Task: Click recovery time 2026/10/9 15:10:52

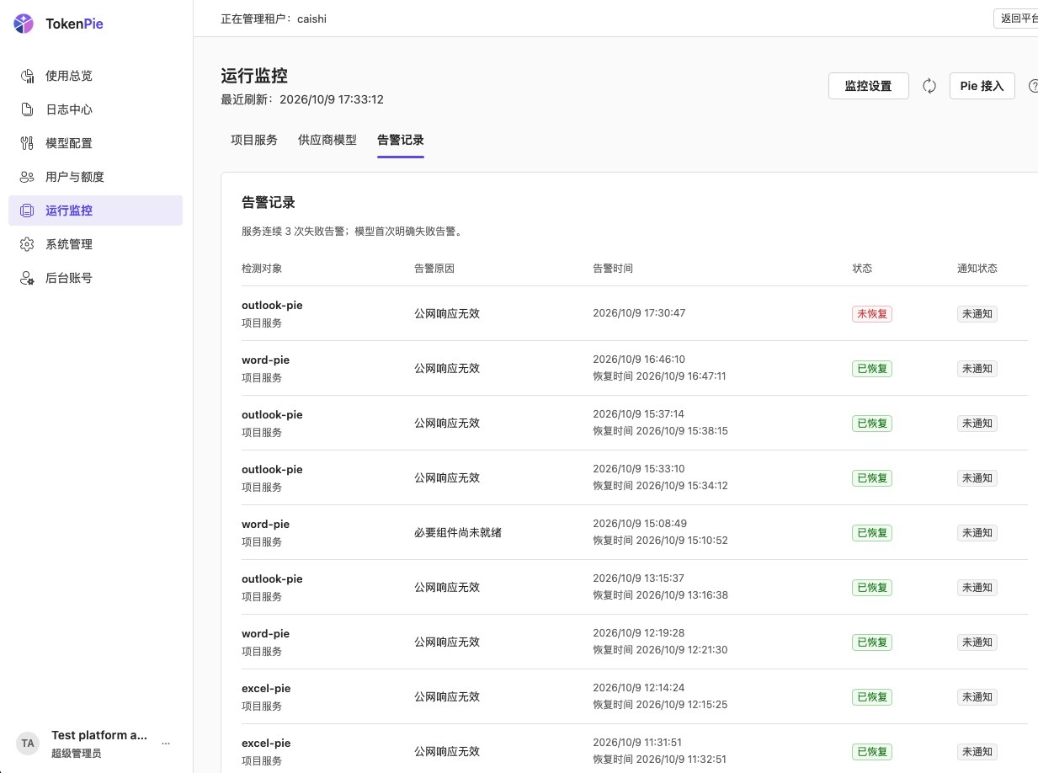Action: point(660,541)
